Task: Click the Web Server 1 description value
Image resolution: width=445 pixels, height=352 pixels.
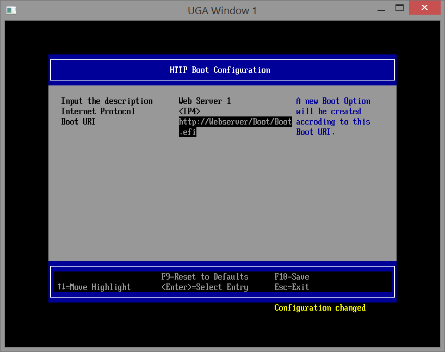Action: [205, 101]
